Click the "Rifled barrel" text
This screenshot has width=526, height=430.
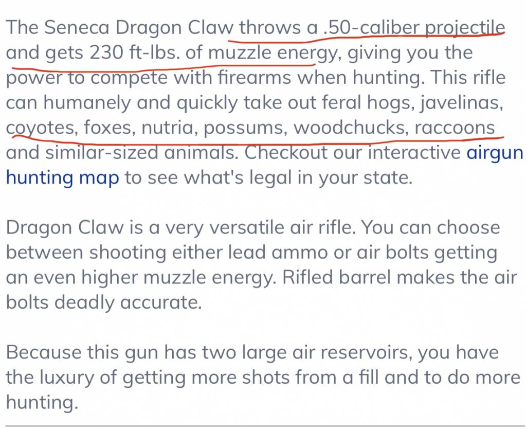pos(336,278)
